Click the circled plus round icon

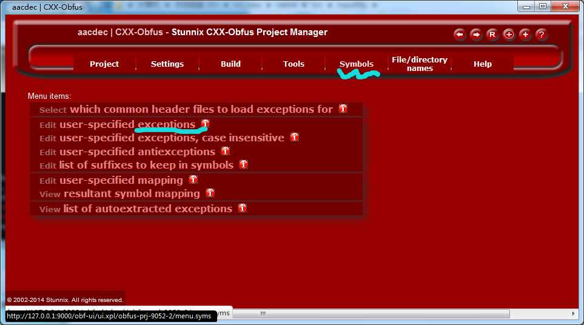[x=509, y=35]
